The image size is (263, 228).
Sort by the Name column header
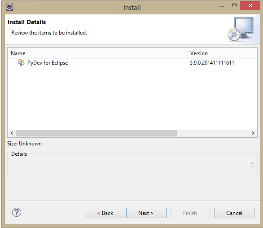pos(97,53)
